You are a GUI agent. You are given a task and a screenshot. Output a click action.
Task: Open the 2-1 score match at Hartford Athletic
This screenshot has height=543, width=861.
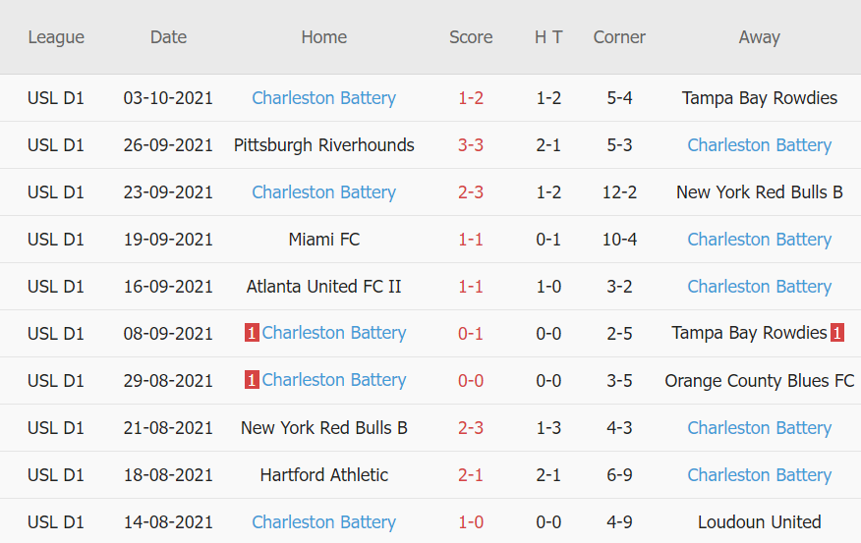[471, 475]
